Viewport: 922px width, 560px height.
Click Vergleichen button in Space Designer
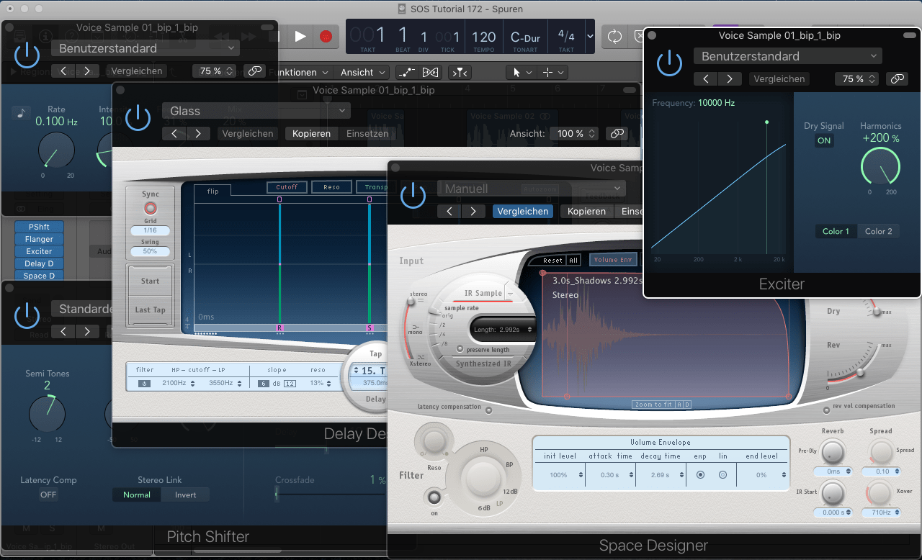point(522,211)
